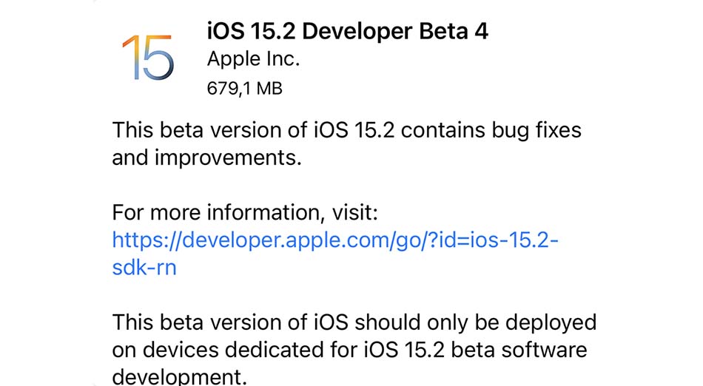Screen dimensions: 703x386
Task: Click the '679,1 MB' download size text
Action: click(244, 88)
